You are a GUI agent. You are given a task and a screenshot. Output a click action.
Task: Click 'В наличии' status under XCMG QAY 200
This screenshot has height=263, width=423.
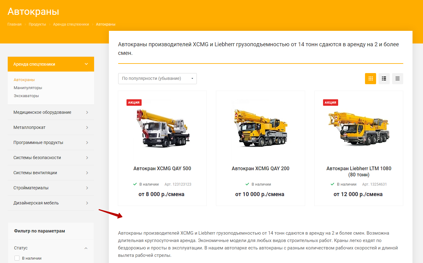[258, 184]
